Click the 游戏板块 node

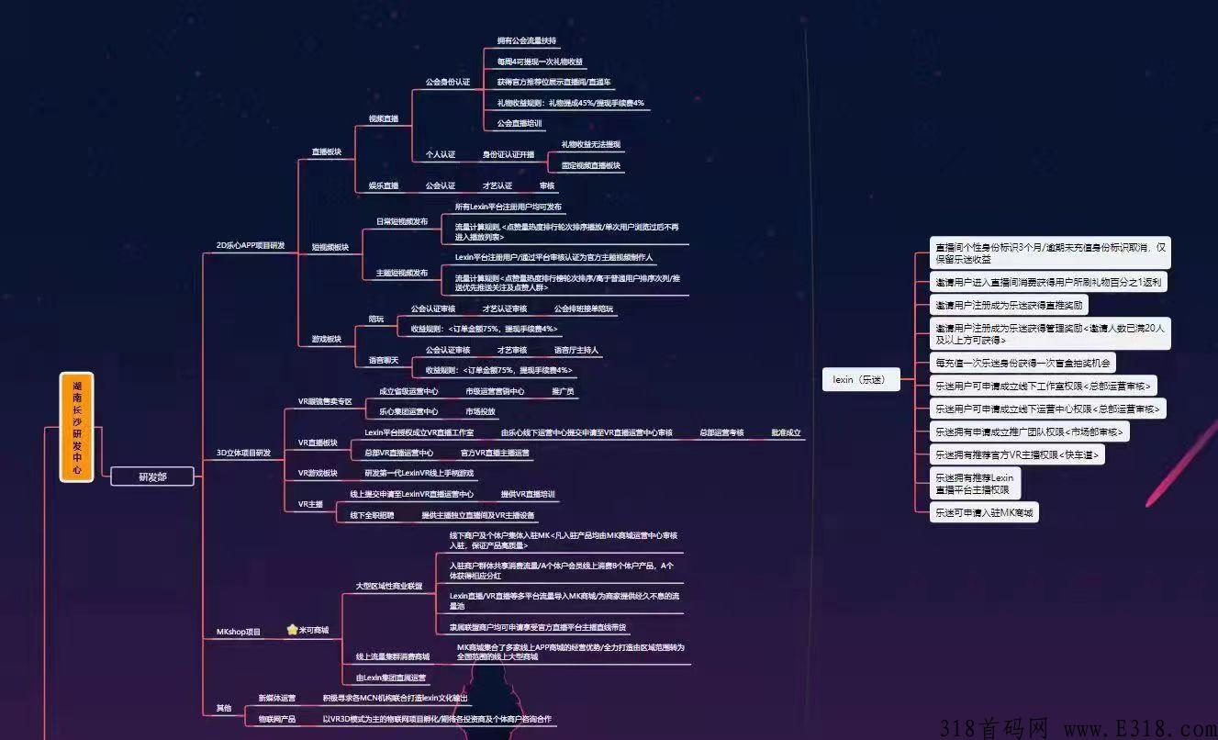click(x=326, y=339)
